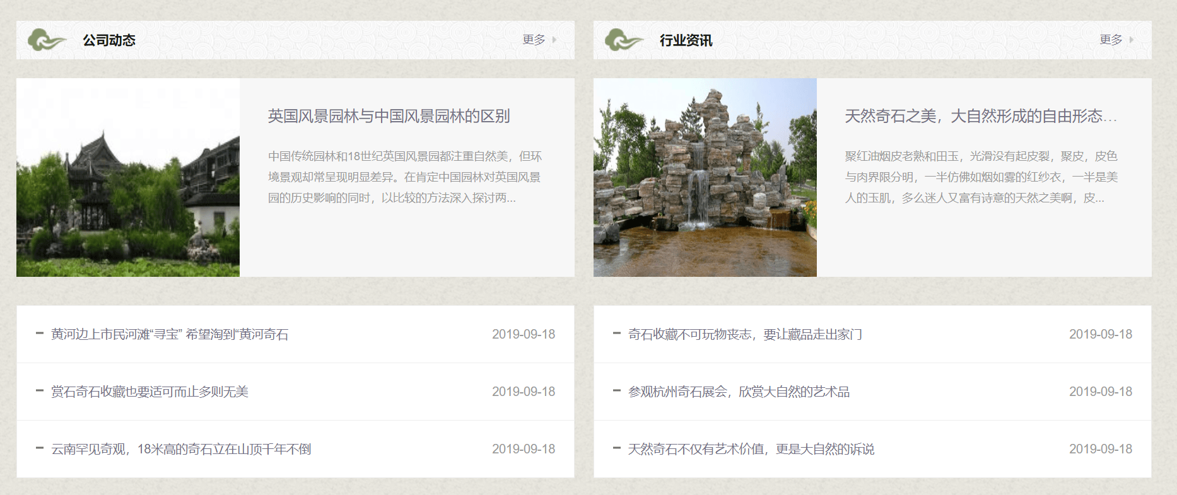Click date 2019-09-18 on 奇石收藏不可玩物丧志 row
The height and width of the screenshot is (495, 1177).
click(x=1101, y=334)
